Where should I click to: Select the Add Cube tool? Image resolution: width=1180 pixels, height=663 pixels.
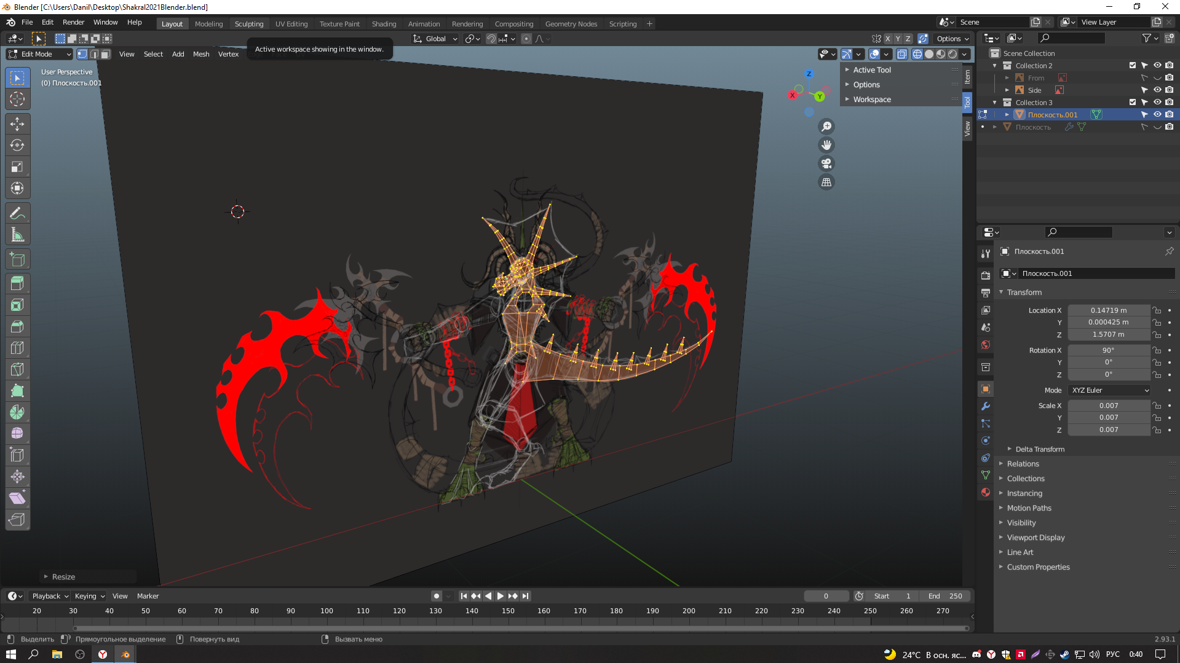click(17, 259)
